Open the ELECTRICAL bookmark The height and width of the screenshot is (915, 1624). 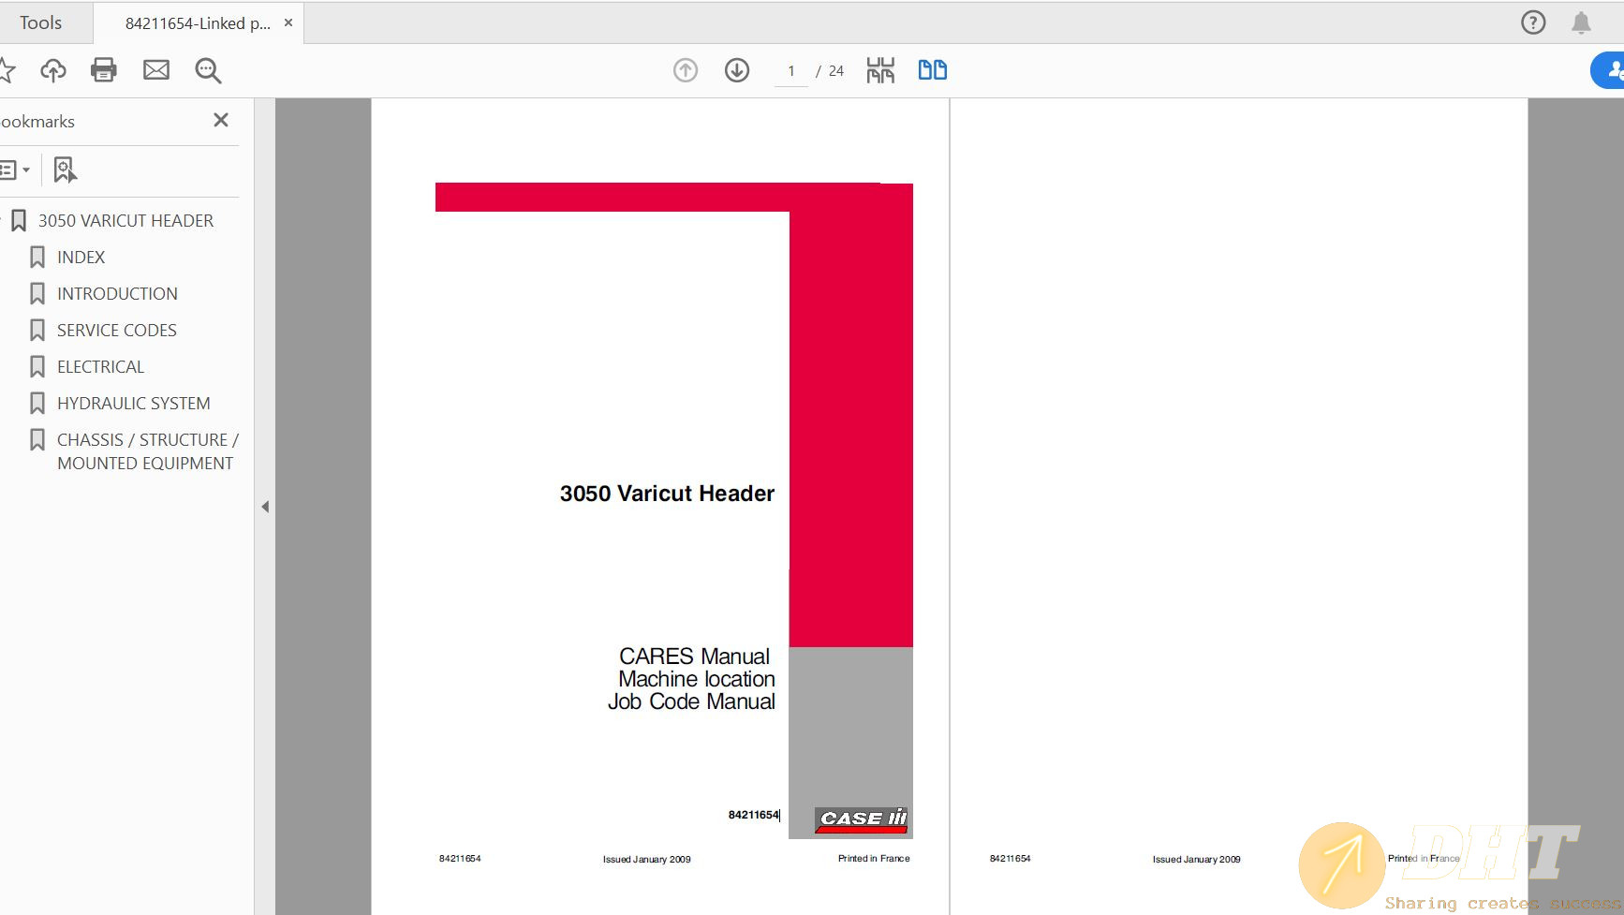(100, 367)
